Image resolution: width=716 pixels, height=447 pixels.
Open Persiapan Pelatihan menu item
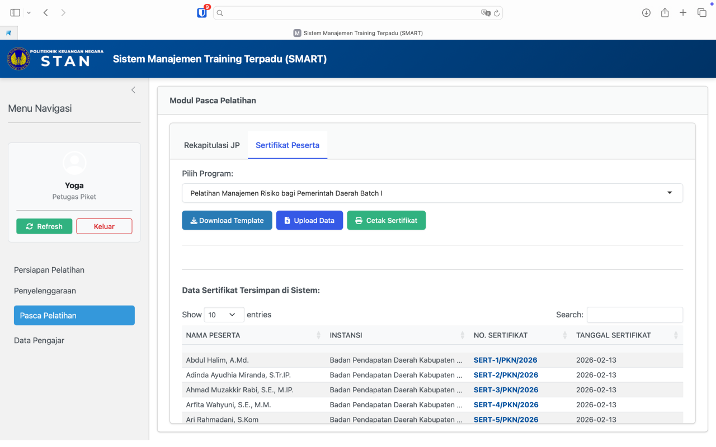(x=49, y=270)
